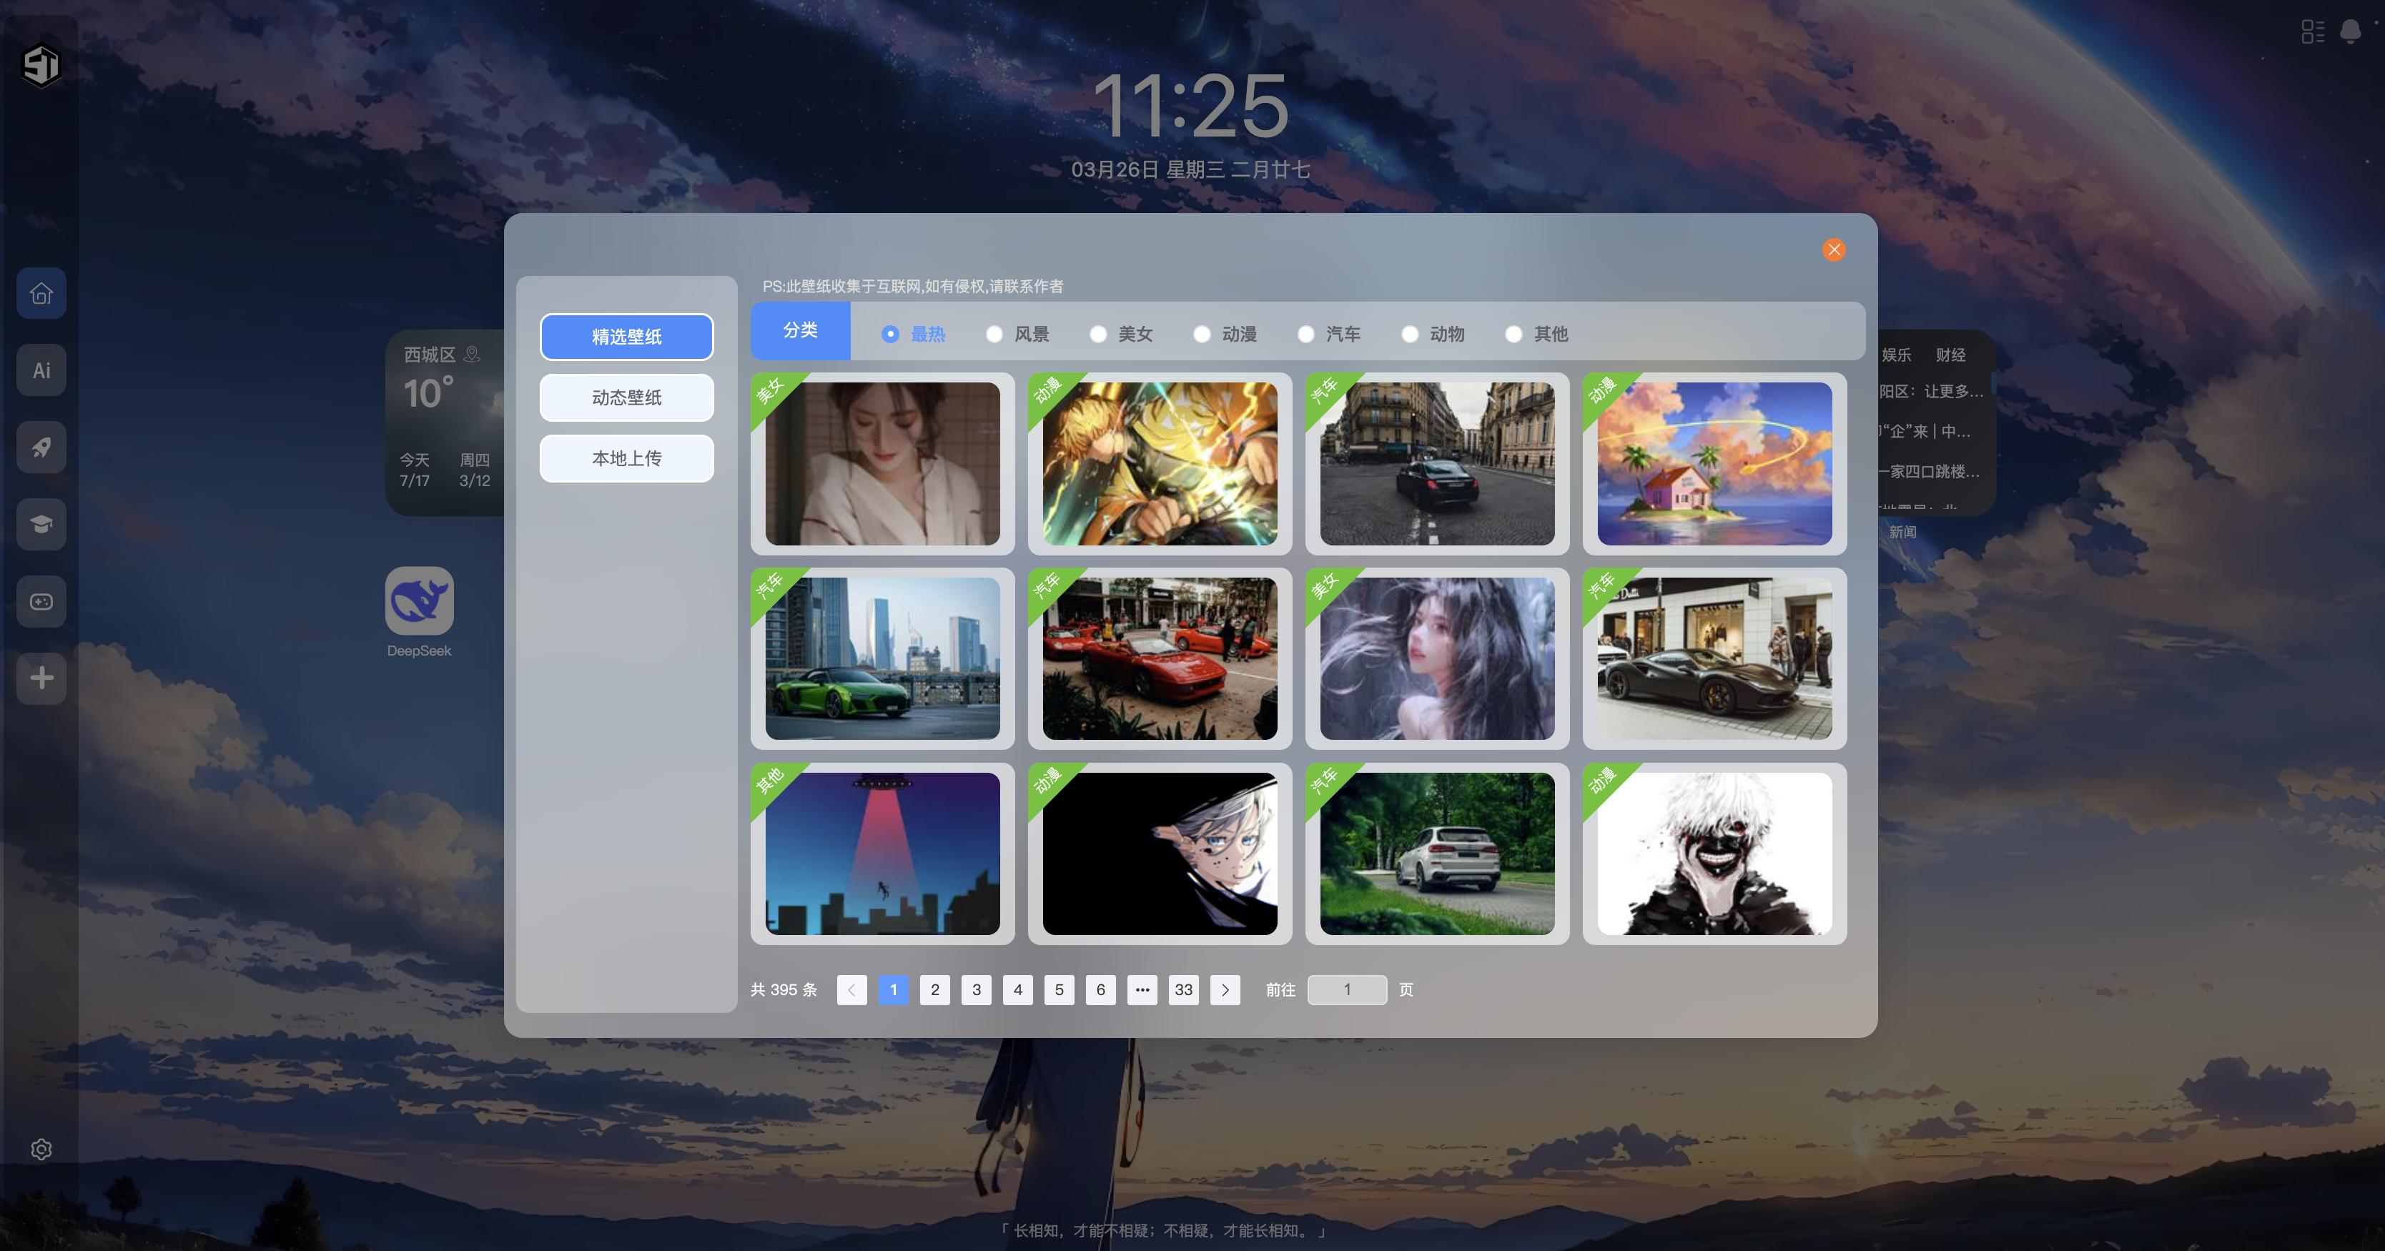This screenshot has height=1251, width=2385.
Task: Open the Ai sidebar icon
Action: 41,370
